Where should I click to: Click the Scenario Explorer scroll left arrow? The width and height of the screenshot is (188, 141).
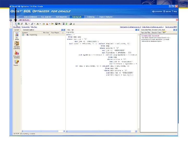(x=22, y=131)
